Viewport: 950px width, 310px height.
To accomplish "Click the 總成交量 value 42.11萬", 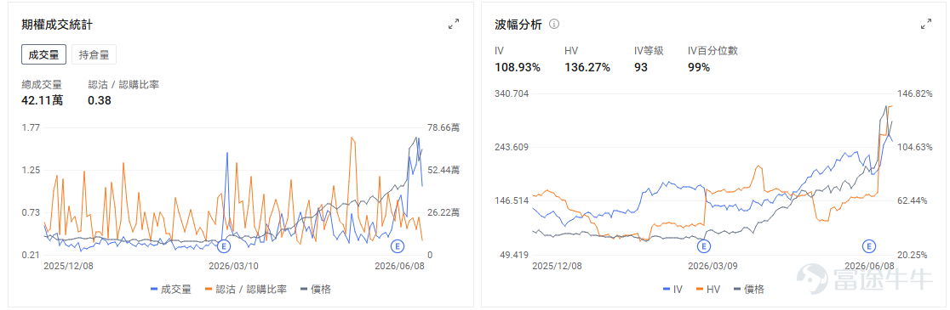I will (x=42, y=100).
